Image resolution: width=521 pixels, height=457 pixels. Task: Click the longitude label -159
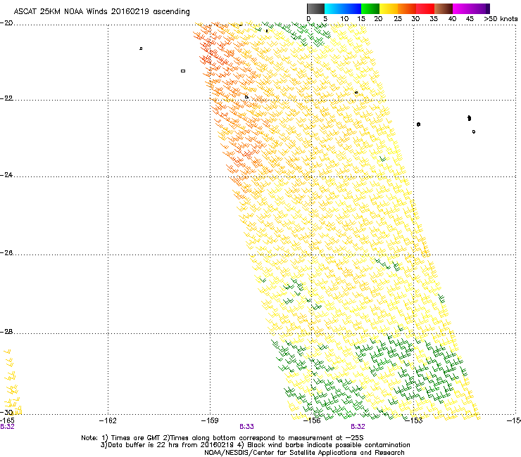pyautogui.click(x=210, y=420)
